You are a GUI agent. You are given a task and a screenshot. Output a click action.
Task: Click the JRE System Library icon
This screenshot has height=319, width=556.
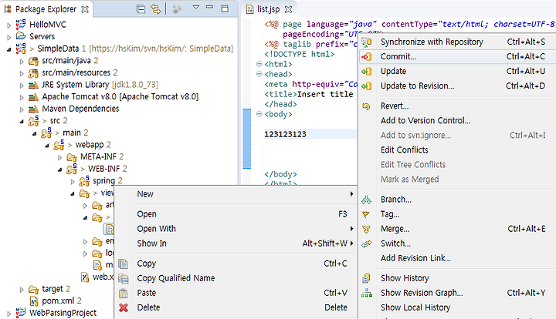pyautogui.click(x=33, y=85)
